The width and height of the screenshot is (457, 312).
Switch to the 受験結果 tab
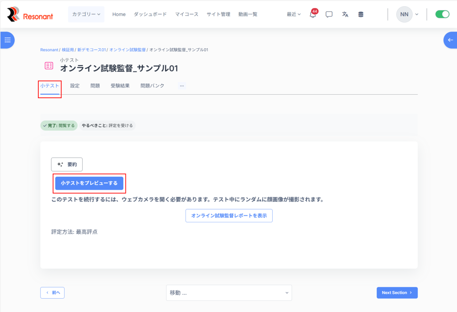[x=120, y=86]
